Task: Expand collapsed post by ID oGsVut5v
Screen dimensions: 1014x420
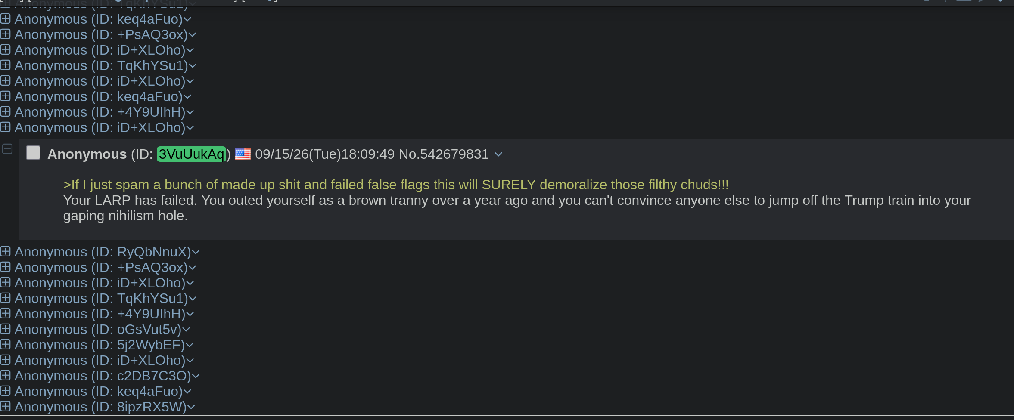Action: click(5, 329)
